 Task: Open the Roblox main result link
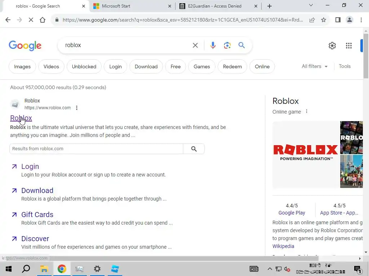21,118
